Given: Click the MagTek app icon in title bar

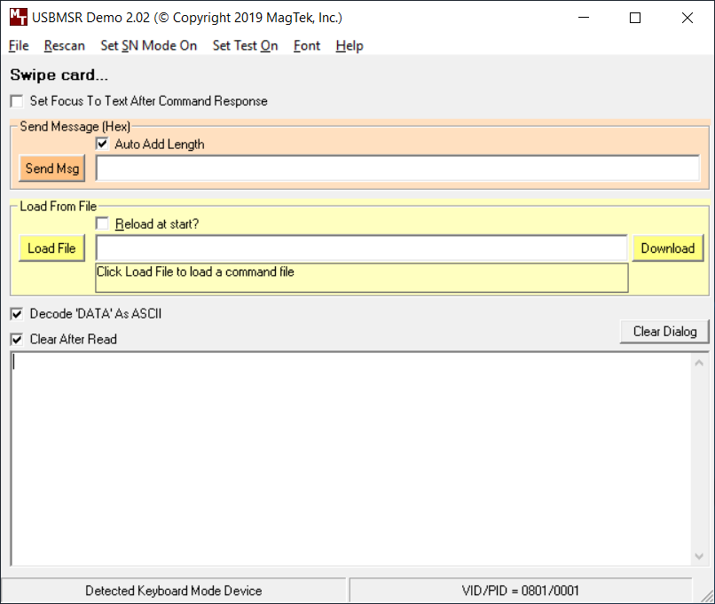Looking at the screenshot, I should (19, 18).
